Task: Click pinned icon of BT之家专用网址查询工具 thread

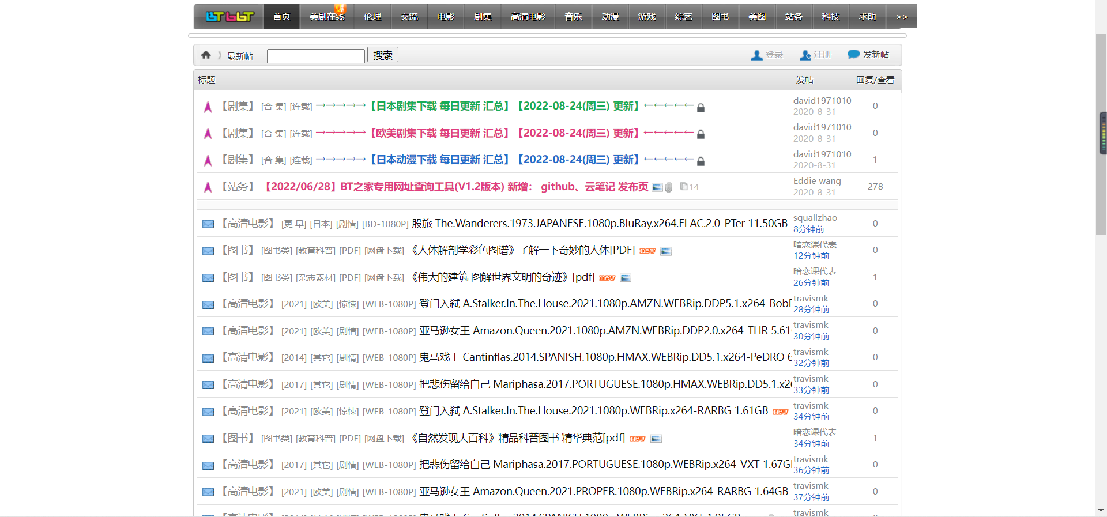Action: click(x=208, y=187)
